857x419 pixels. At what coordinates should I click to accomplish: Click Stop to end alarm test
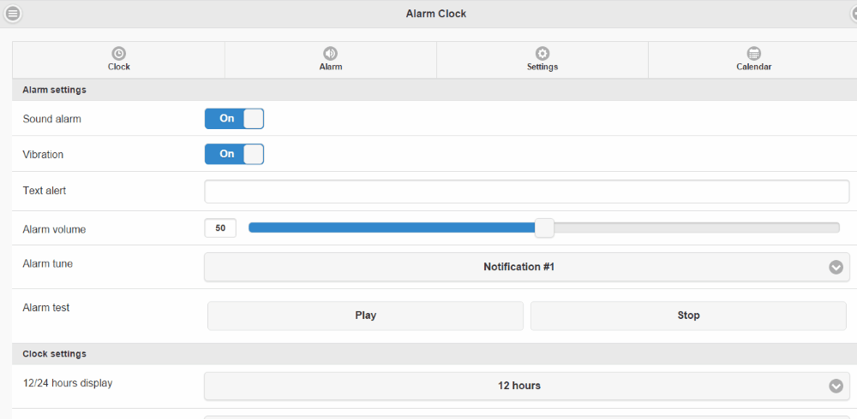[x=688, y=316]
